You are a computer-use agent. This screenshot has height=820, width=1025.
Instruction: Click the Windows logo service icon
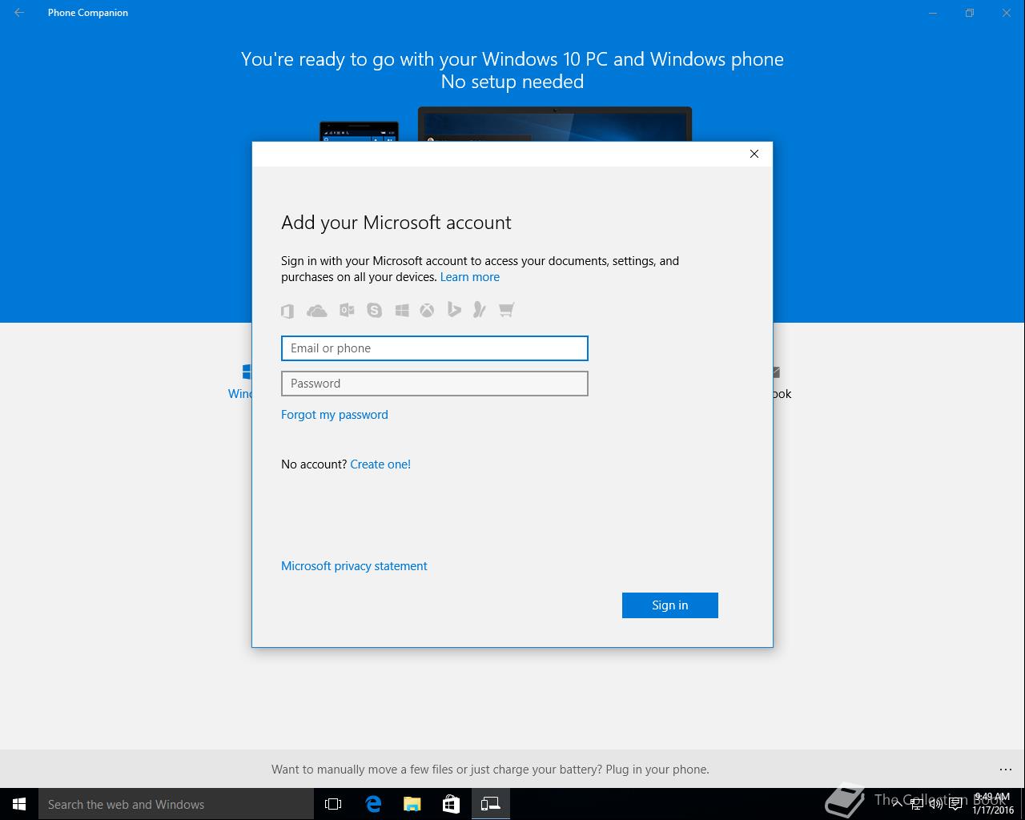402,310
